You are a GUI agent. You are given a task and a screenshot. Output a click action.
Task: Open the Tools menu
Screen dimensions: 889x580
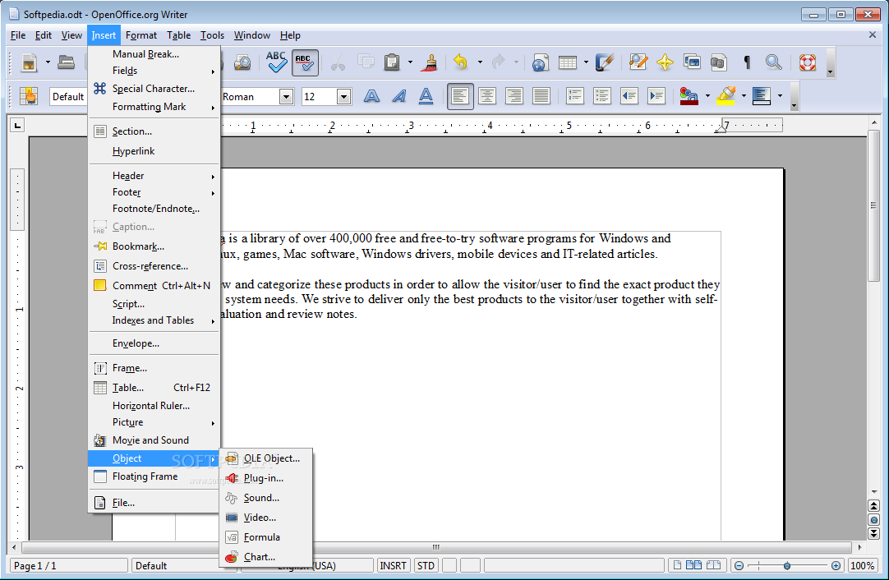click(212, 35)
